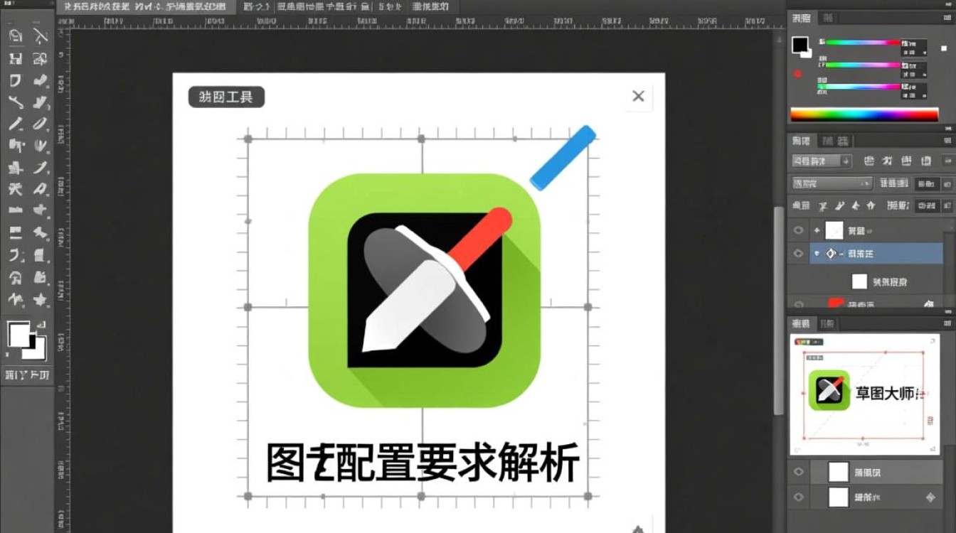The width and height of the screenshot is (956, 533).
Task: Click the X icon on the white canvas dialog
Action: pos(638,97)
